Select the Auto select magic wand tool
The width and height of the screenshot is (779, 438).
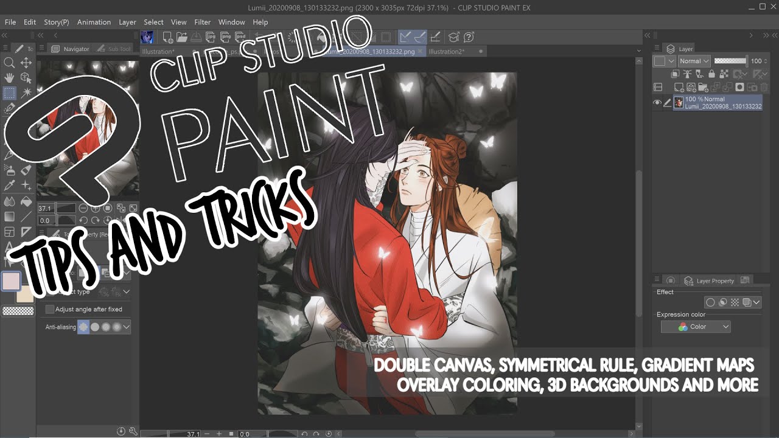point(26,93)
